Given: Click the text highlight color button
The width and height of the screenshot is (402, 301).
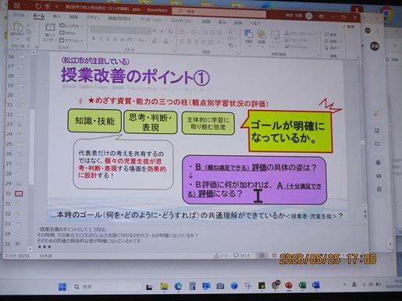Looking at the screenshot, I should point(155,41).
